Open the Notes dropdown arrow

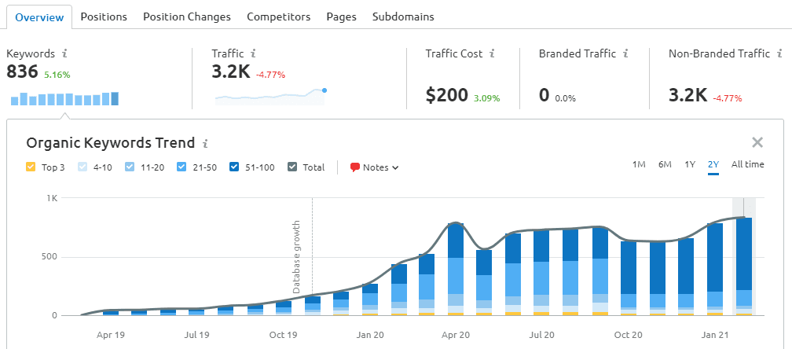click(395, 167)
